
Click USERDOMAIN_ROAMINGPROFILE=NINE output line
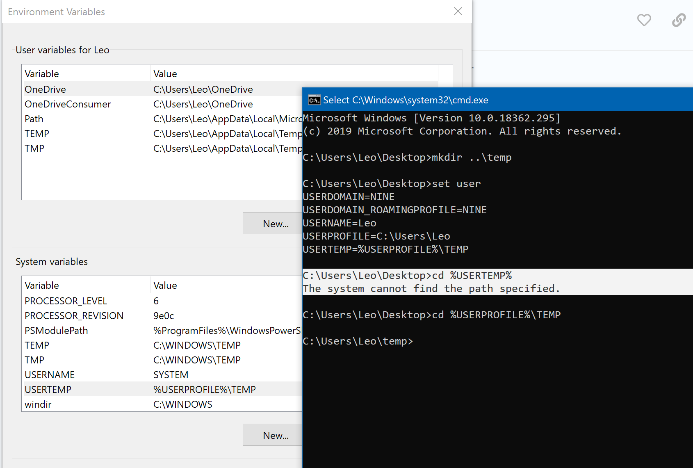(394, 210)
